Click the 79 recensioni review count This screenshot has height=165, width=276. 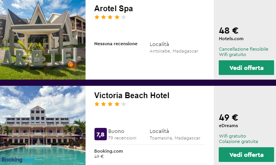(122, 138)
